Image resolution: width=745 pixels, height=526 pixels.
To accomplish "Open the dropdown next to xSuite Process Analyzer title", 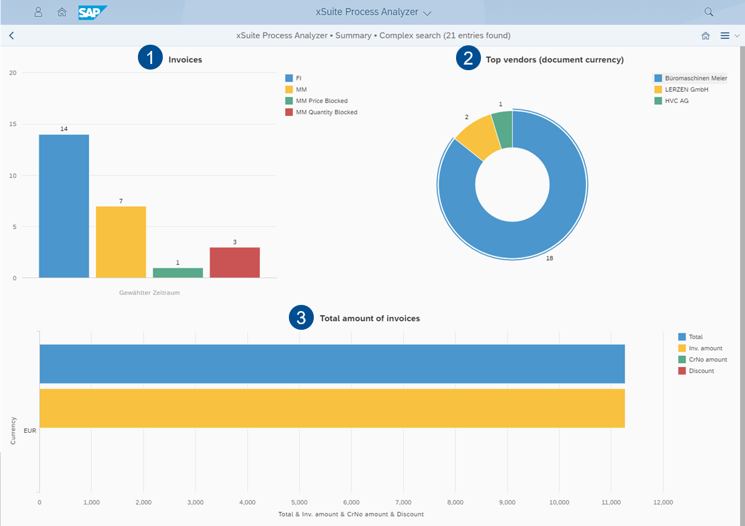I will [x=427, y=12].
